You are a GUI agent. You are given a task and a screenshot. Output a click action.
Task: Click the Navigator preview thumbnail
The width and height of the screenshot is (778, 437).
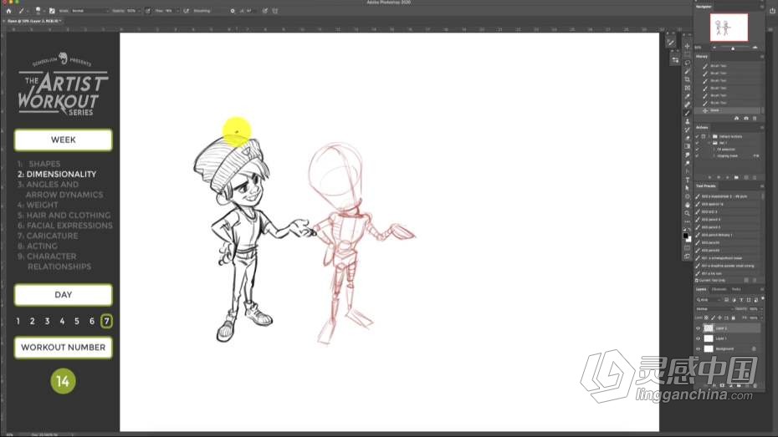click(729, 28)
